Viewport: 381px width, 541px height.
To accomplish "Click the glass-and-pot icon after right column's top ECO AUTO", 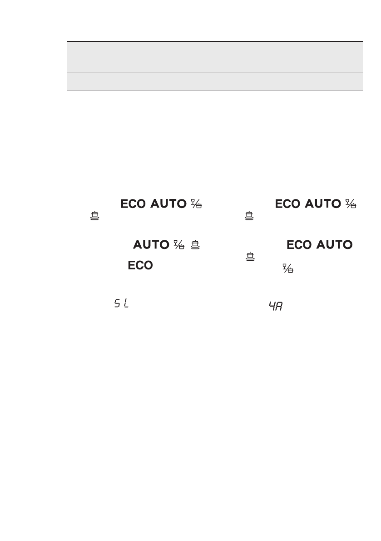I will [x=351, y=203].
